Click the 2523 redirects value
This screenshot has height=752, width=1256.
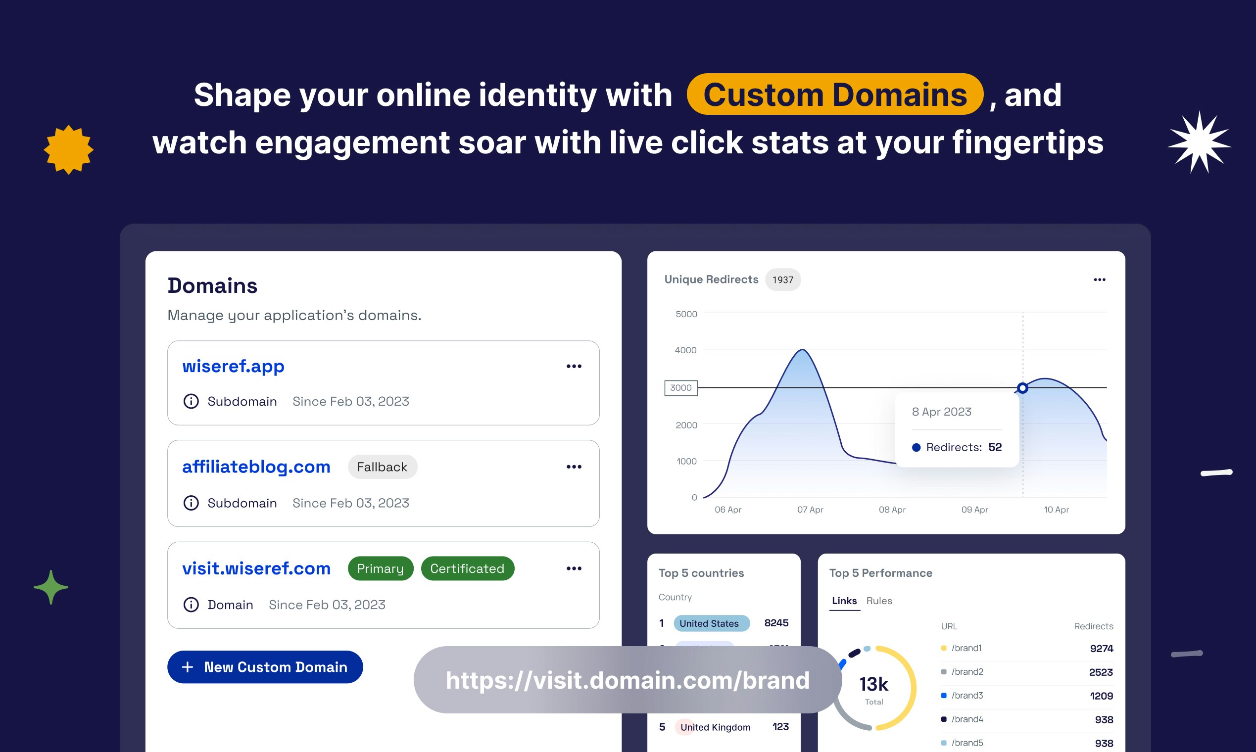click(1101, 672)
